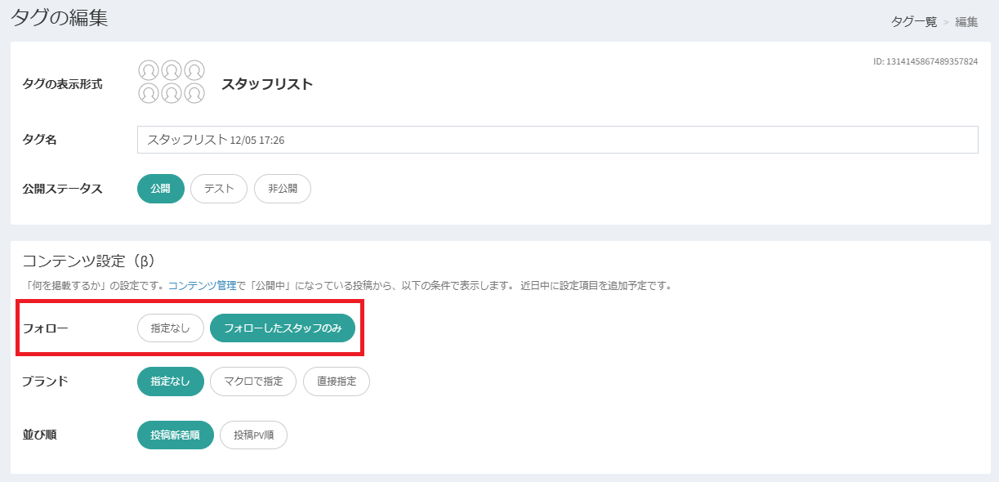Switch publish status to テスト
This screenshot has height=482, width=999.
click(219, 189)
